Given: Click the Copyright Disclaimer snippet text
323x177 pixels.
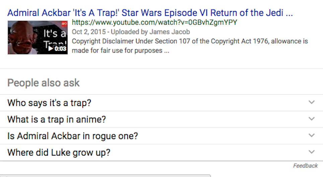Looking at the screenshot, I should pos(190,42).
